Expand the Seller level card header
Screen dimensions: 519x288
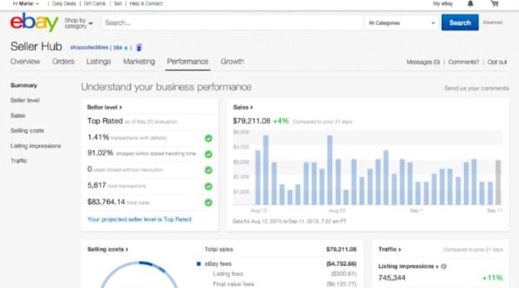point(105,107)
